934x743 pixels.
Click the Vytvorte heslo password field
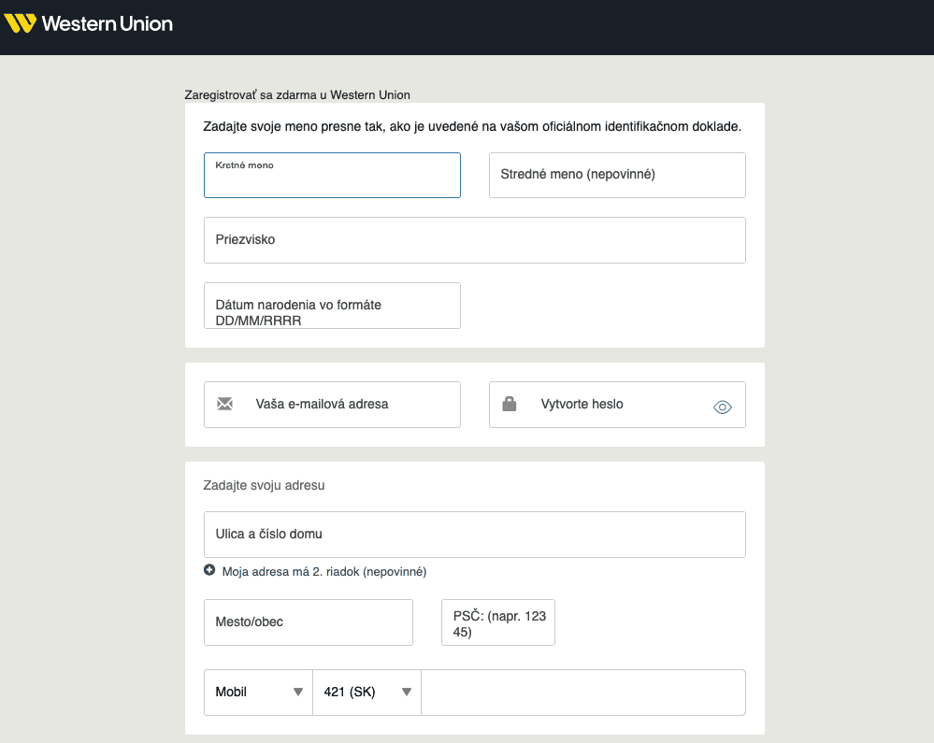(617, 405)
